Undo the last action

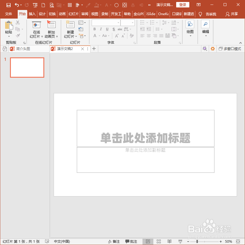(17, 5)
